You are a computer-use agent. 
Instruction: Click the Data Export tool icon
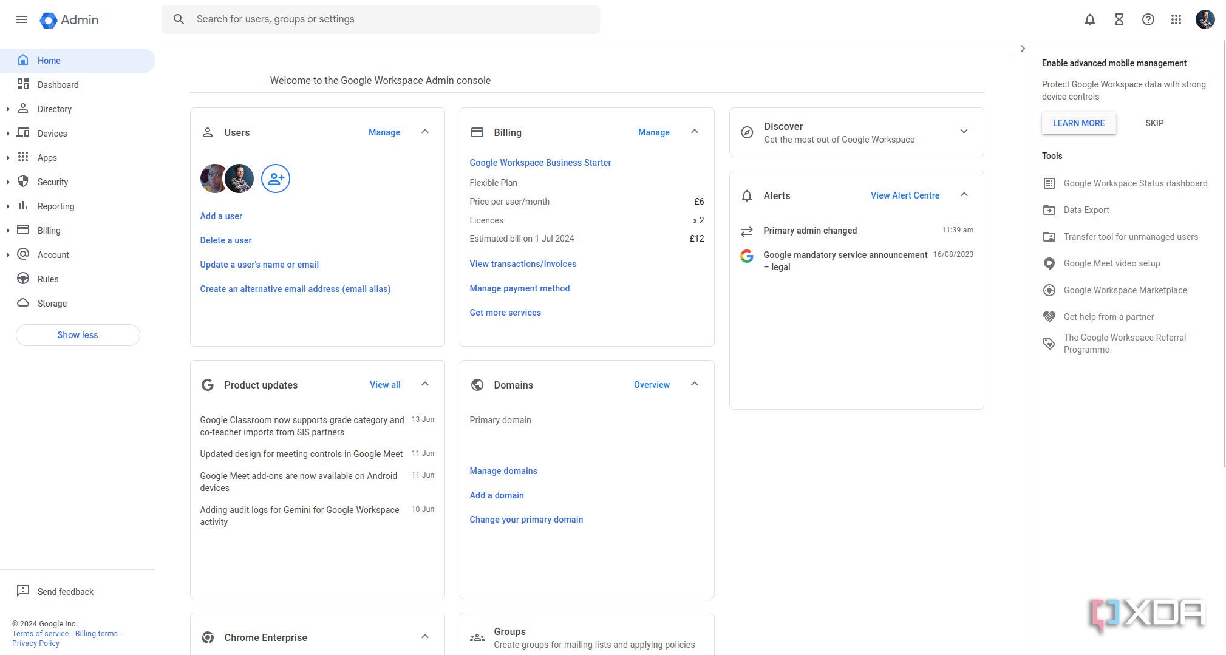pos(1049,210)
